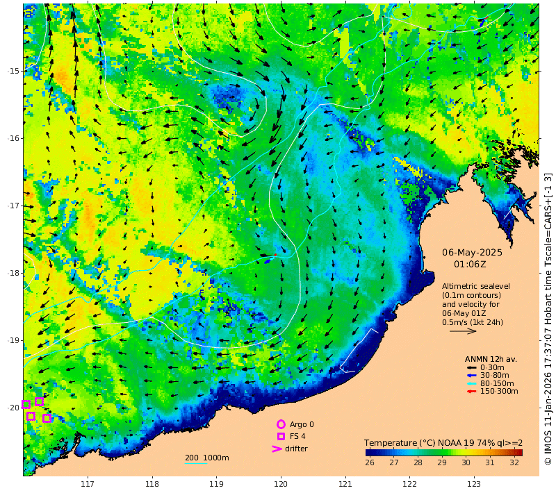Click the '30-80m' legend label
The image size is (556, 493).
click(495, 376)
